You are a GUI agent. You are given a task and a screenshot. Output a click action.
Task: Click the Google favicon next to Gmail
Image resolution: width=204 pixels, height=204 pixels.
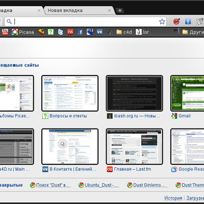(x=174, y=116)
